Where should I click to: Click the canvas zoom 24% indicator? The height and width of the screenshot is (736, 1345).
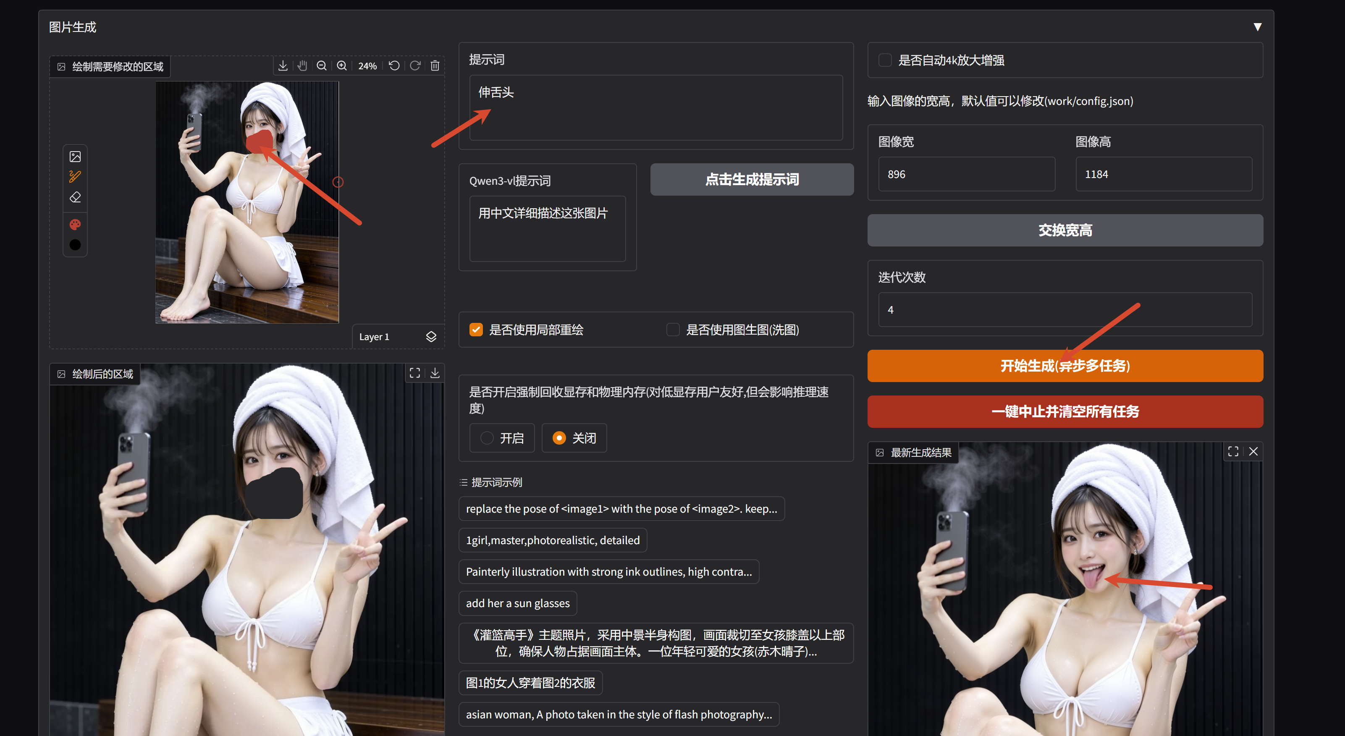(x=367, y=66)
